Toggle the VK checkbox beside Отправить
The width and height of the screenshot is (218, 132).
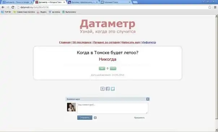click(x=95, y=118)
